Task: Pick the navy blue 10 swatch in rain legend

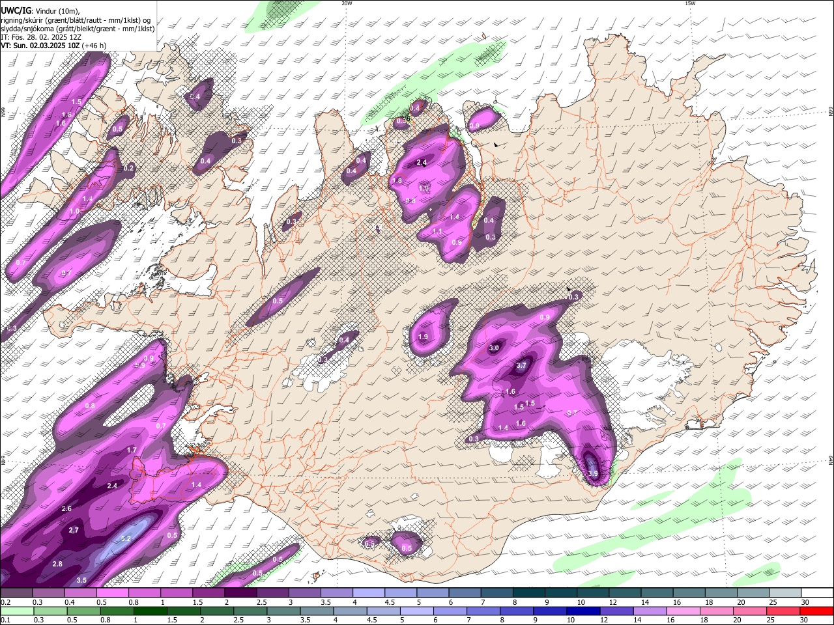Action: [x=584, y=611]
